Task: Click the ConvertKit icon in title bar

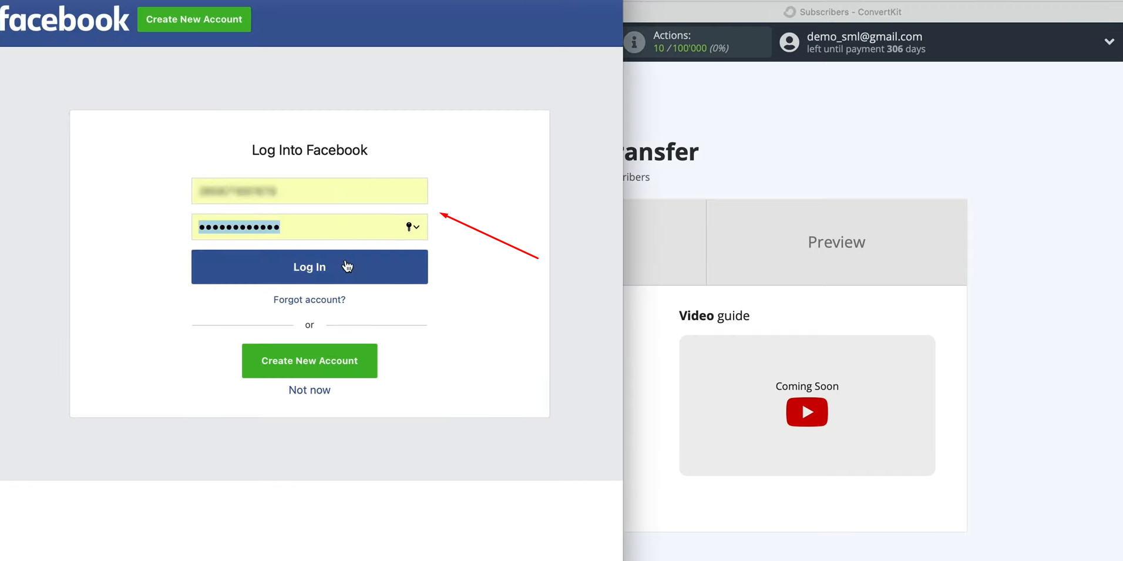Action: (x=790, y=12)
